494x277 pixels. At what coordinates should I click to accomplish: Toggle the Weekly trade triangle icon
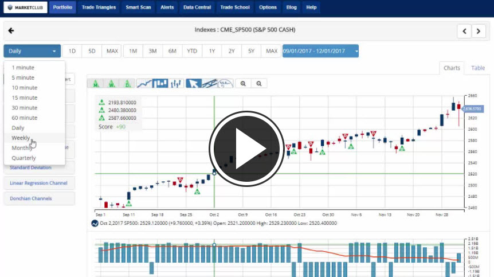point(112,84)
